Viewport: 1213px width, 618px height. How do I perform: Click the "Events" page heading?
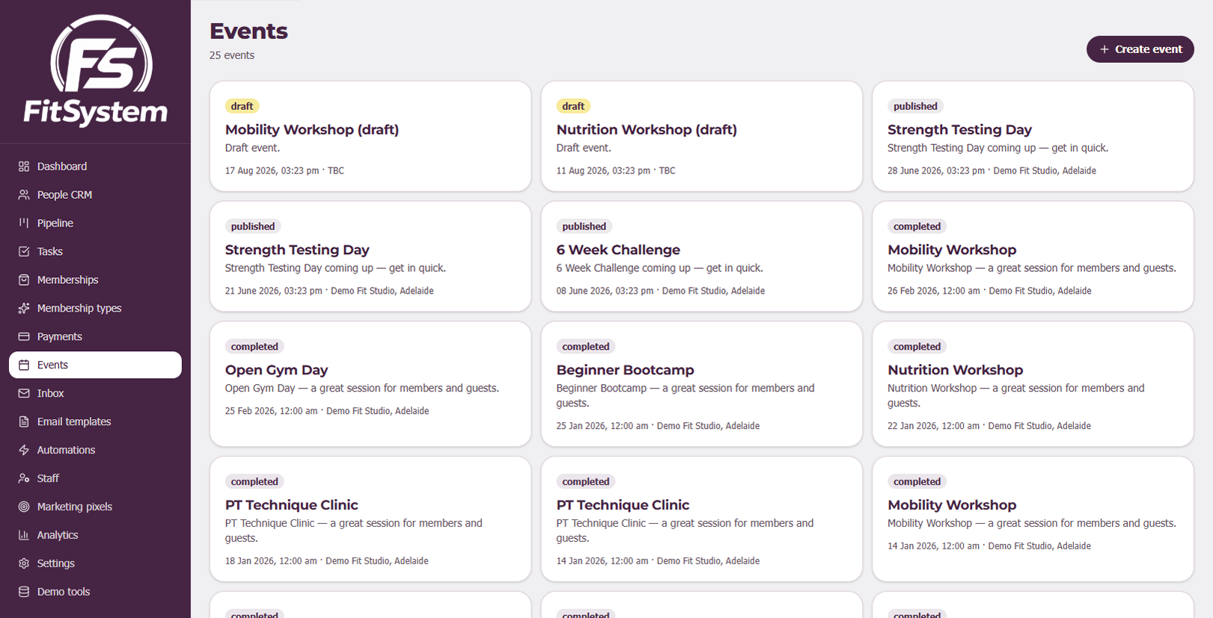[x=248, y=31]
